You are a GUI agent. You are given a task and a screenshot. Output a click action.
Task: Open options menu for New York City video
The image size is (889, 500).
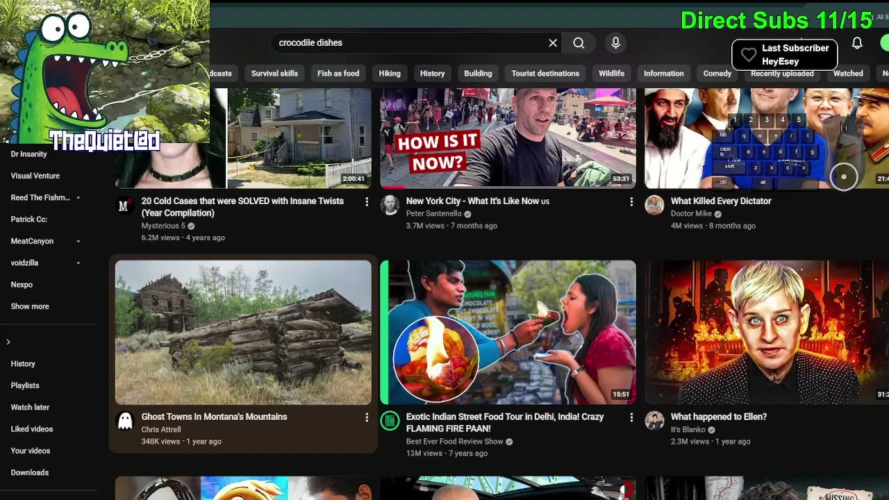point(631,201)
